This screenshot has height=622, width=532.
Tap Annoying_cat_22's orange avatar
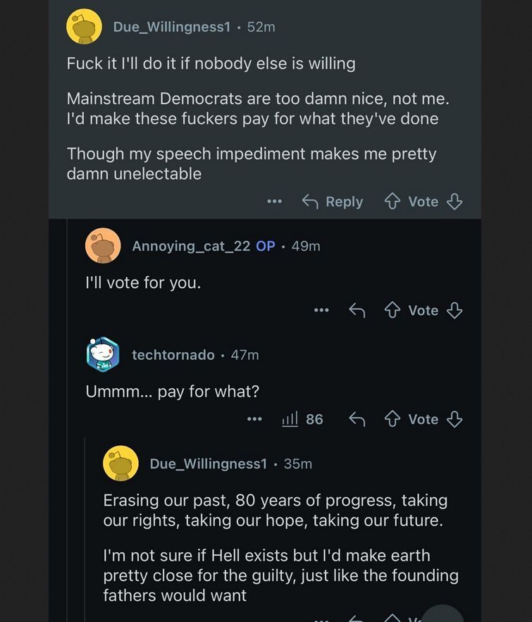(103, 246)
